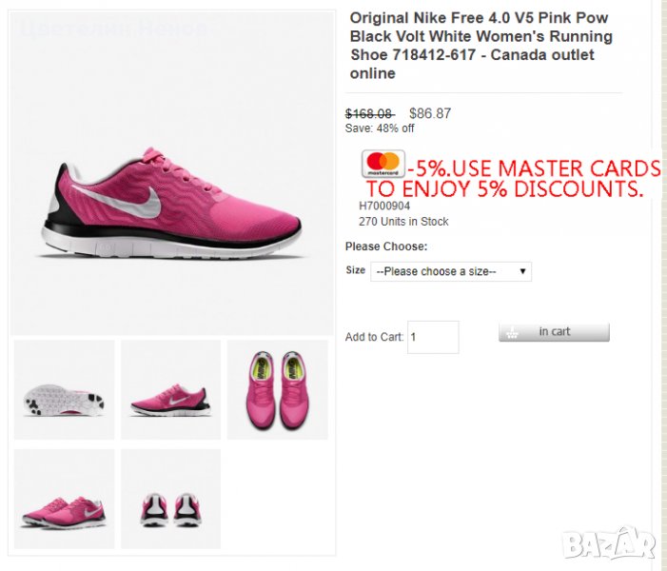
Task: Click the crossed-out $168.08 price
Action: pyautogui.click(x=369, y=113)
